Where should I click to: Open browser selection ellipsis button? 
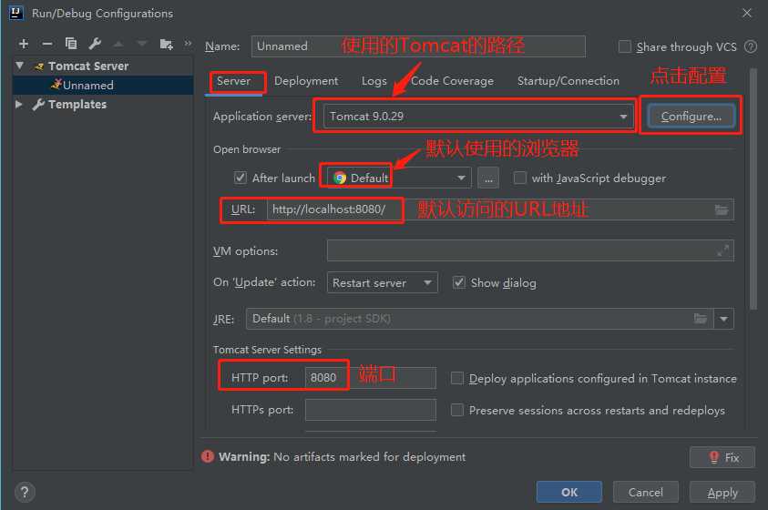[x=488, y=178]
